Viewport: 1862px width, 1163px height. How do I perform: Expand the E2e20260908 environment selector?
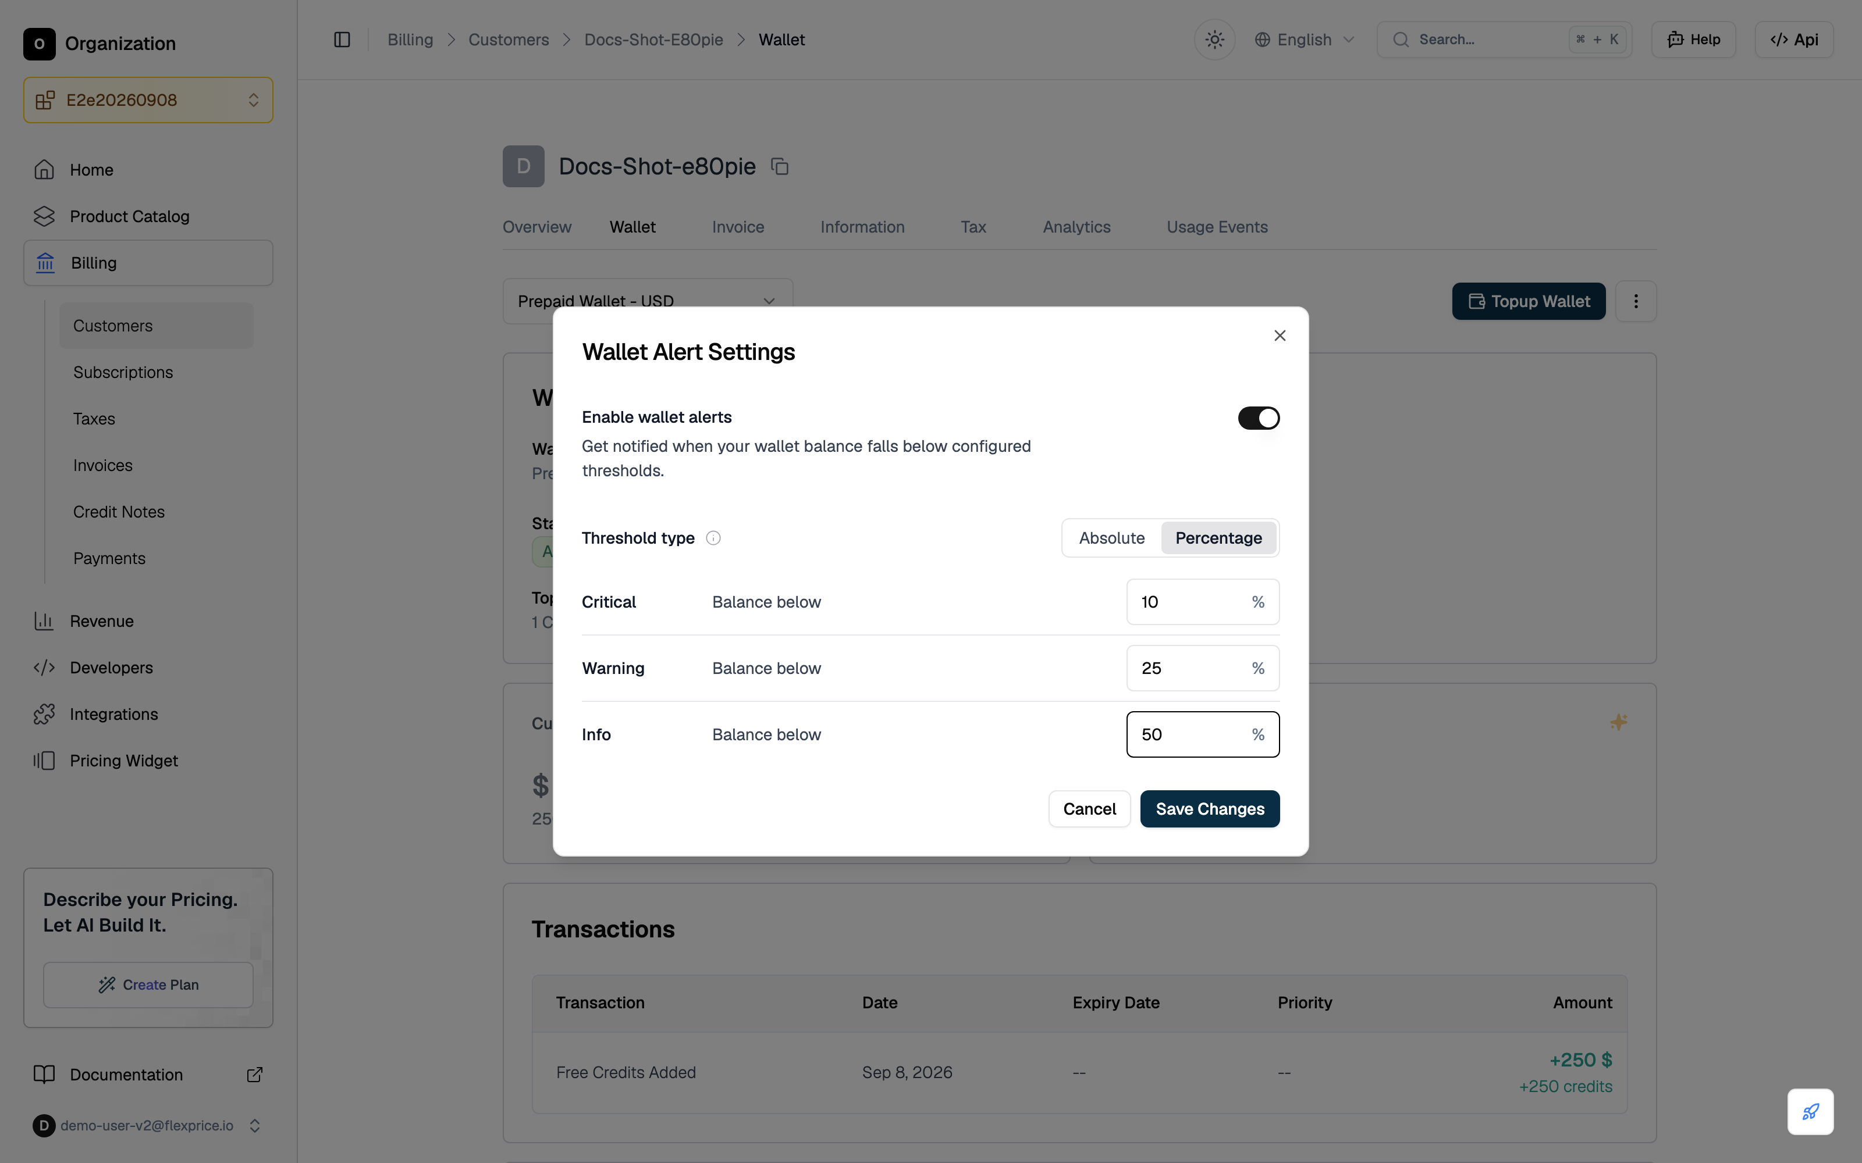148,100
